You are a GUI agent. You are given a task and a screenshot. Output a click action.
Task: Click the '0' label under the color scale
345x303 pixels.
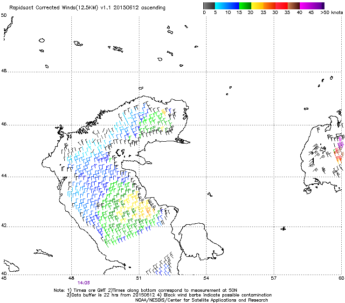point(204,13)
